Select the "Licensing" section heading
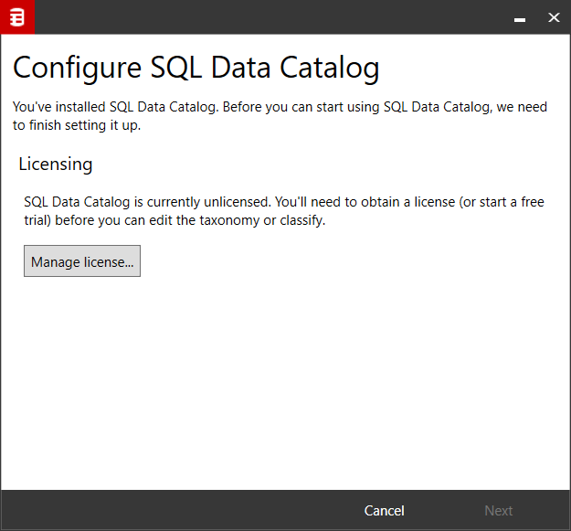Screen dimensions: 571x531 [56, 165]
